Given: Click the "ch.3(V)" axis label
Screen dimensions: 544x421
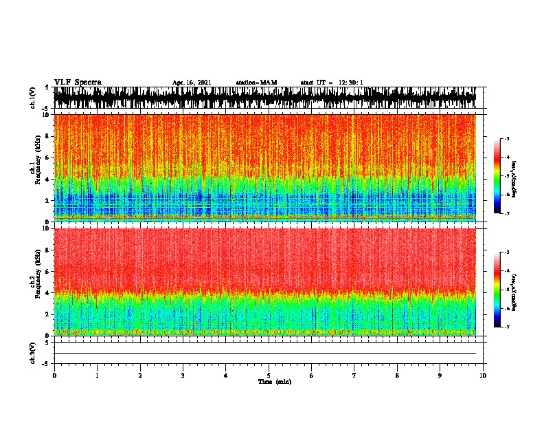Looking at the screenshot, I should click(33, 353).
